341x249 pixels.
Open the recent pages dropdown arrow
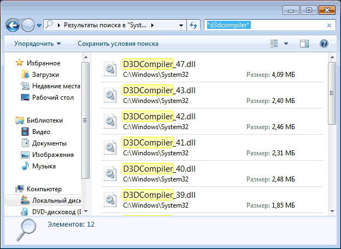pos(39,26)
